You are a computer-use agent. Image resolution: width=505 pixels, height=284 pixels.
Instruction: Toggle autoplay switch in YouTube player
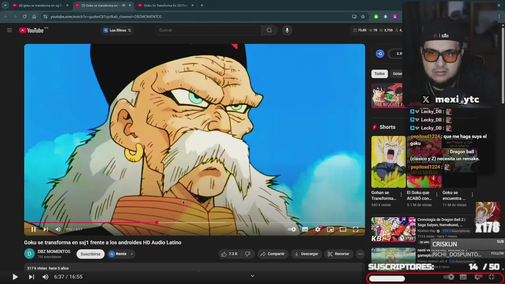(292, 229)
